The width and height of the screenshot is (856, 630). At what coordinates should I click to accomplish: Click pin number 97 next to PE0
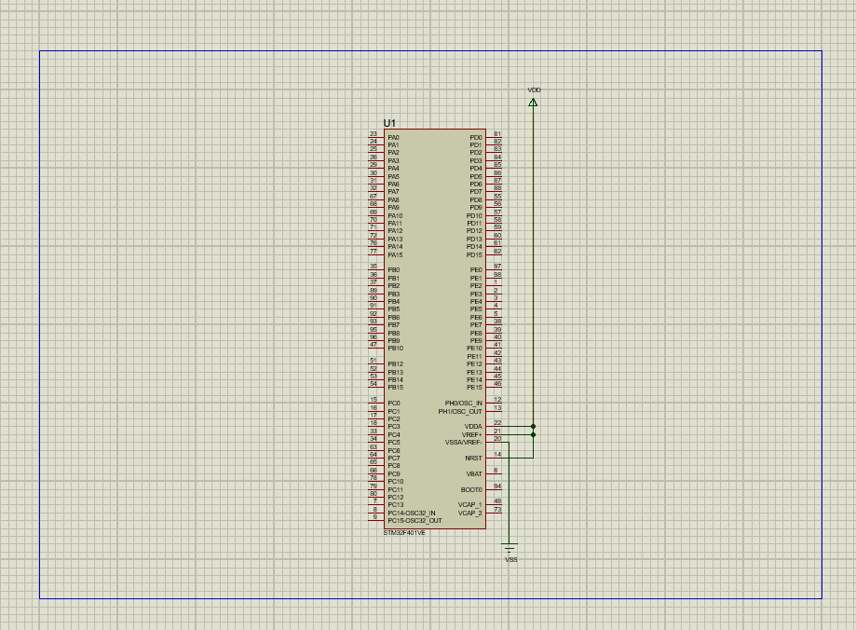497,267
